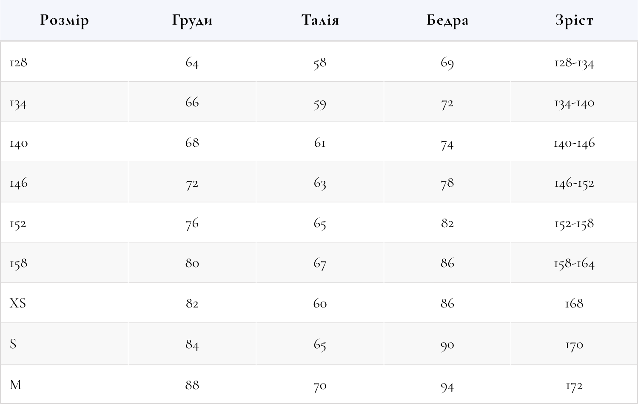This screenshot has width=638, height=404.
Task: Click height value 168 in XS row
Action: click(x=574, y=304)
